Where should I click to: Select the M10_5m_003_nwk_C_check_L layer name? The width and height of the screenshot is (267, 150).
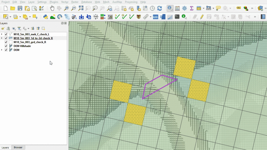(31, 34)
